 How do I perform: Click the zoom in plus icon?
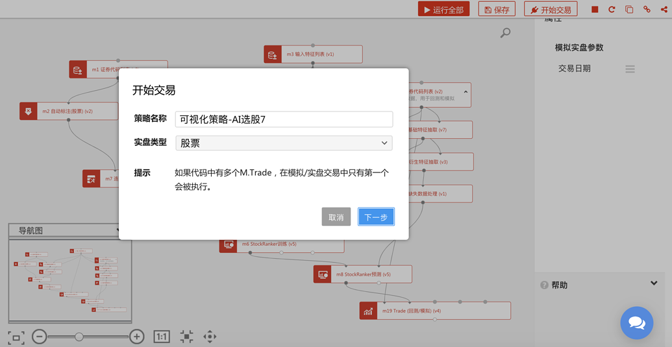pos(136,337)
